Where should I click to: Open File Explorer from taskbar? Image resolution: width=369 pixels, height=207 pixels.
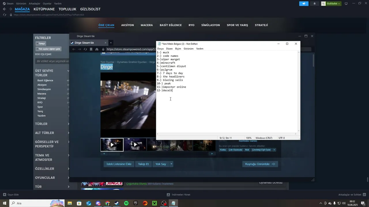point(69,203)
